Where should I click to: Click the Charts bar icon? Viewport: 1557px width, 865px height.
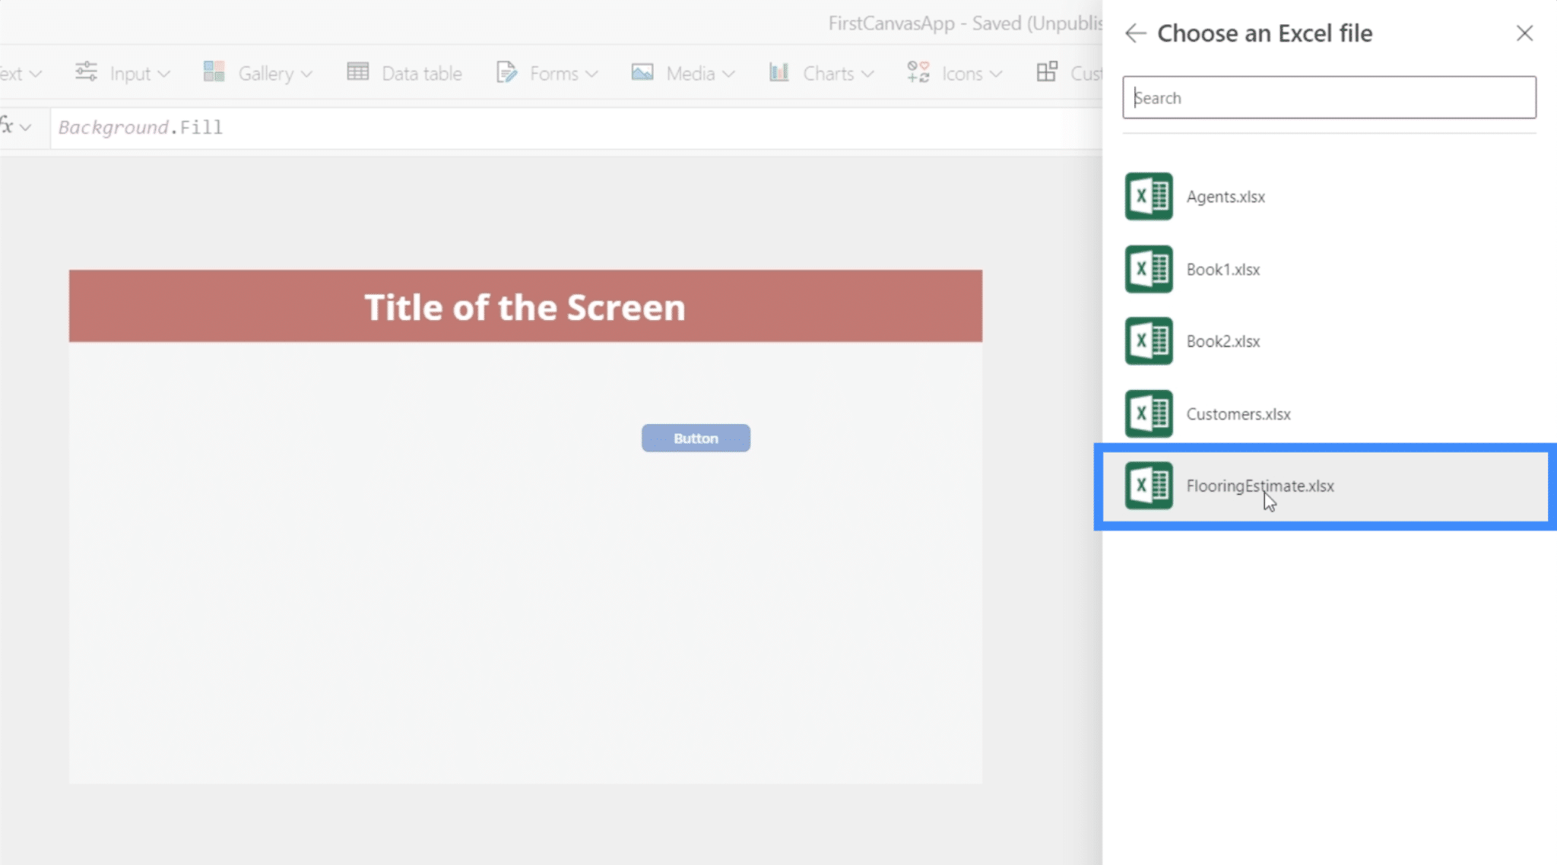tap(778, 72)
